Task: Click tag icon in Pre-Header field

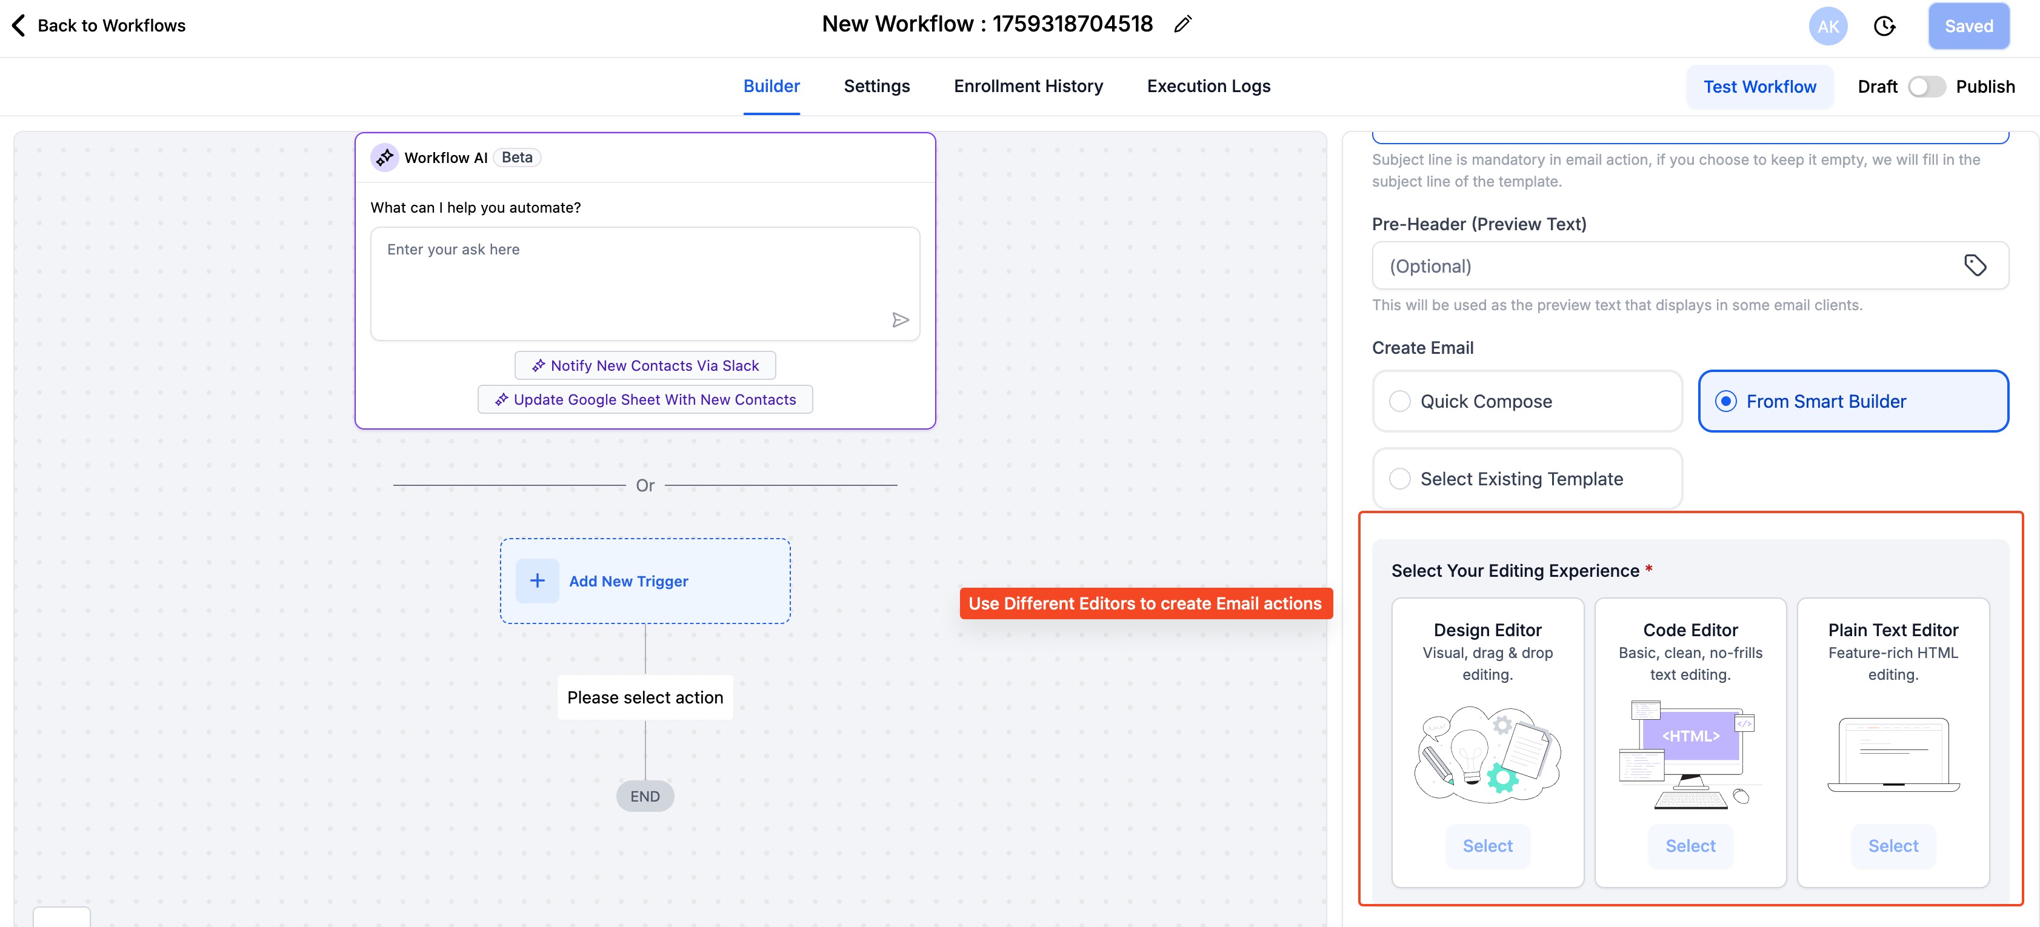Action: click(1975, 265)
